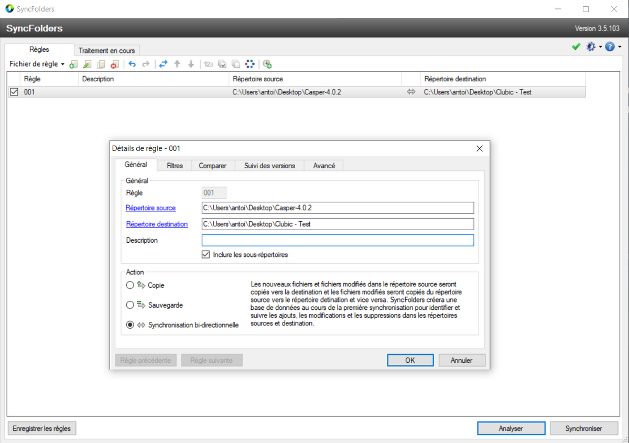Click the Description column header
629x443 pixels.
tap(154, 79)
